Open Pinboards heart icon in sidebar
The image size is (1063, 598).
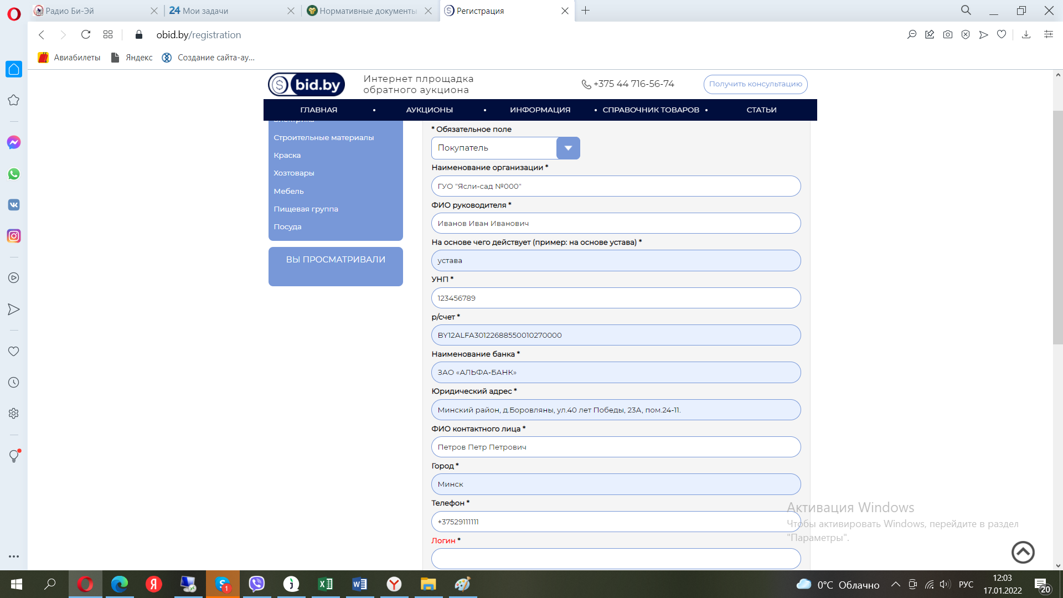tap(14, 351)
